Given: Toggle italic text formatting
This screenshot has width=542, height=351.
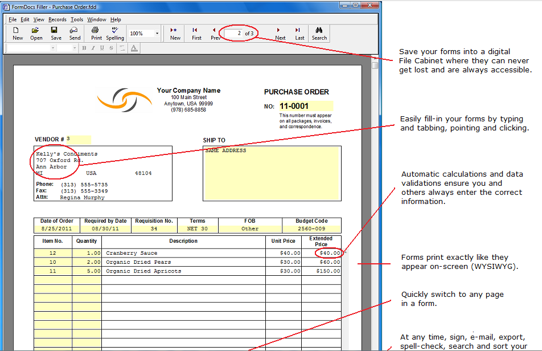Looking at the screenshot, I should [x=93, y=48].
